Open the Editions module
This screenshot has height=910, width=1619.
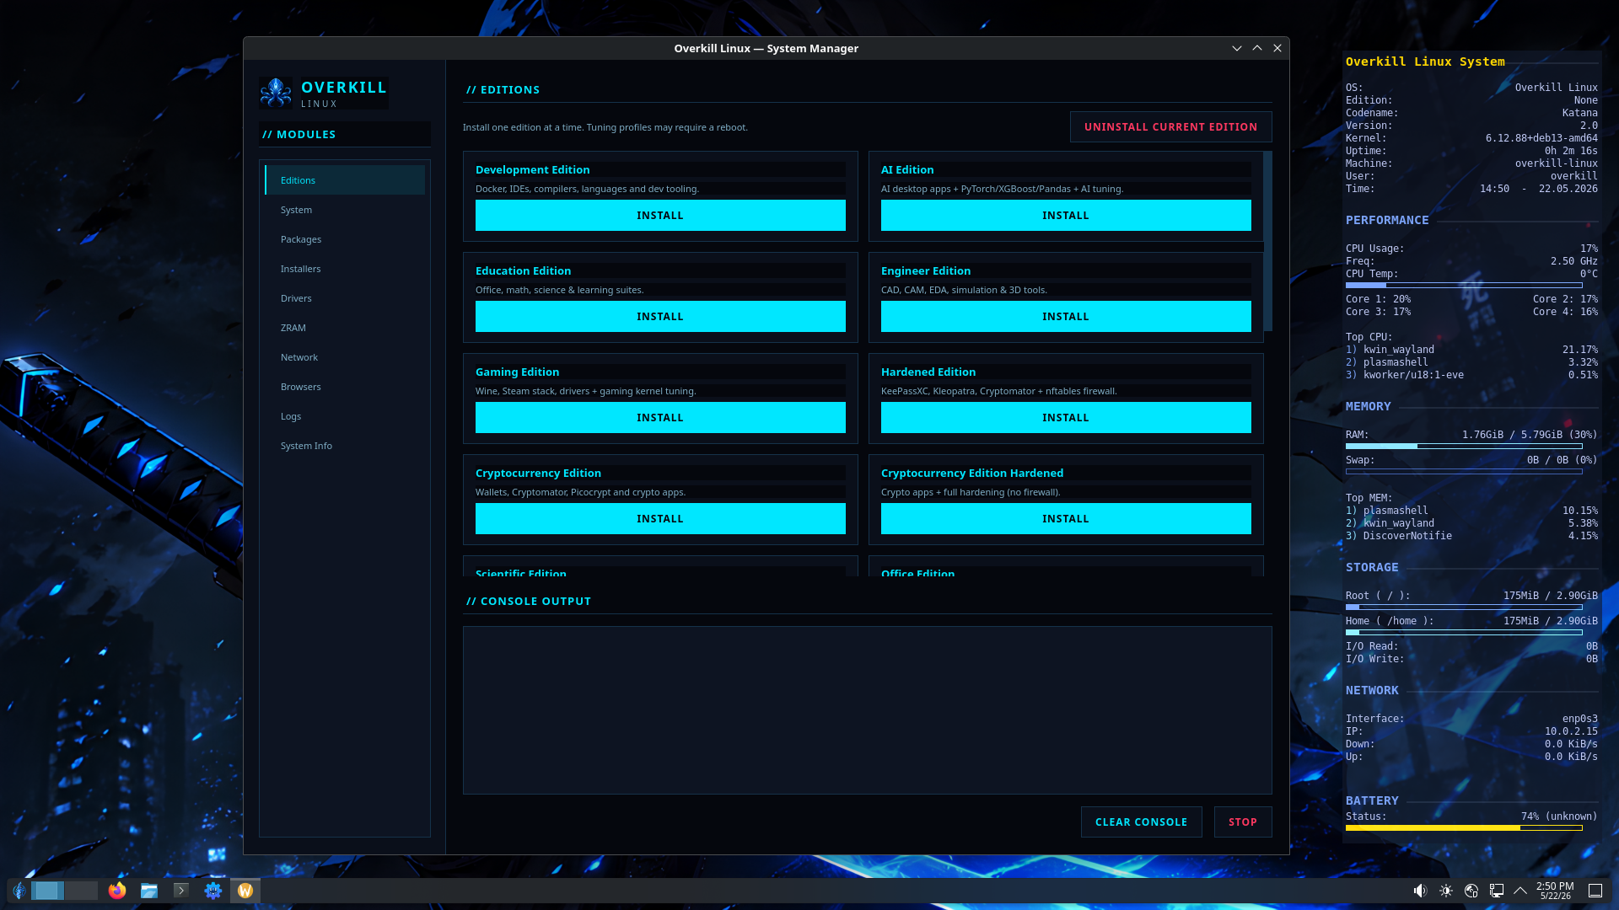pyautogui.click(x=345, y=180)
